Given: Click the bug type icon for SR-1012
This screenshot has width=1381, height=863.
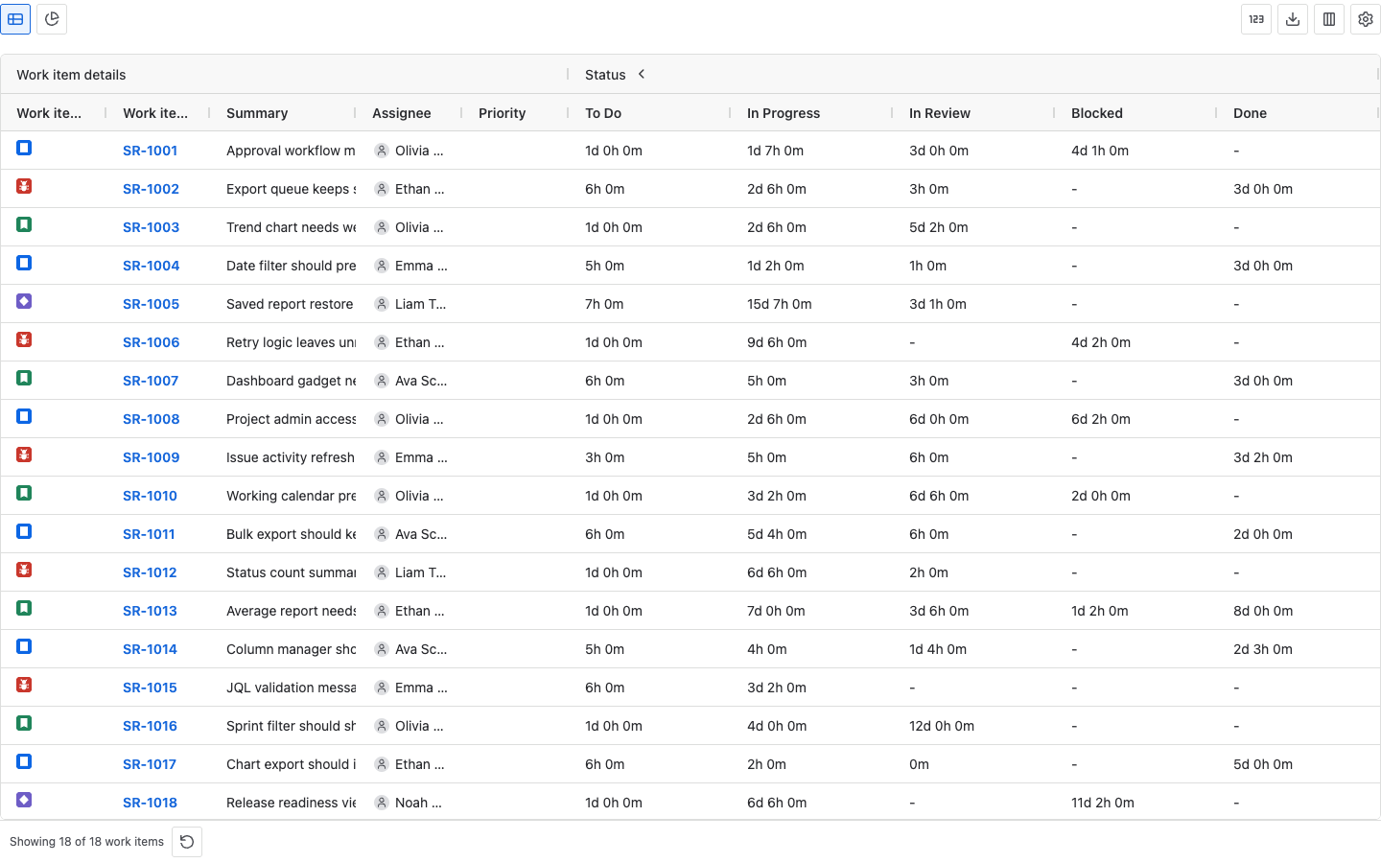Looking at the screenshot, I should tap(24, 570).
